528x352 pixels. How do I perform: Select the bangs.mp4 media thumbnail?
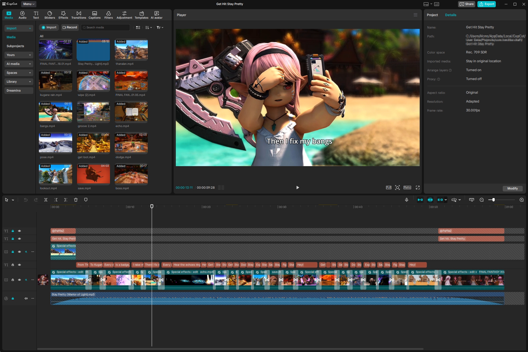pos(56,112)
